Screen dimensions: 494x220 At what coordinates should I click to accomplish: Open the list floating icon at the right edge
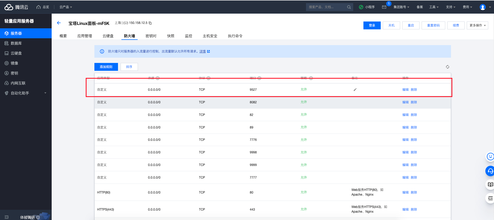pyautogui.click(x=490, y=198)
